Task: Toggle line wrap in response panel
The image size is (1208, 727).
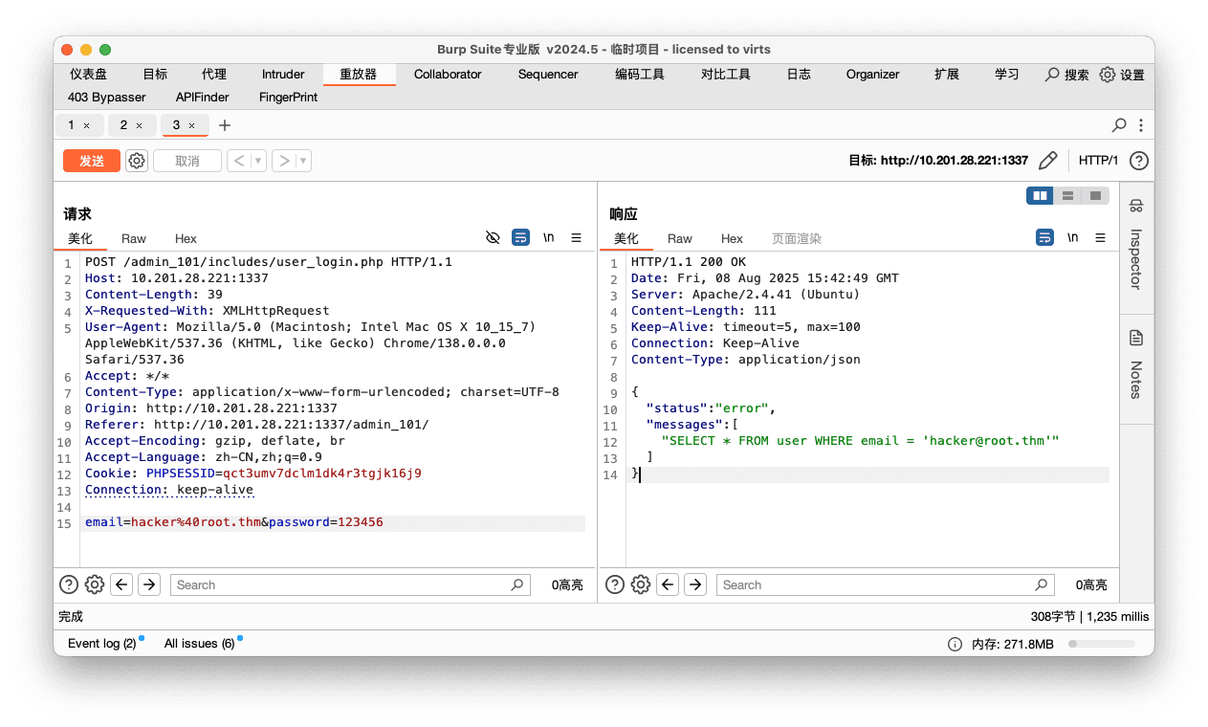Action: pyautogui.click(x=1045, y=237)
